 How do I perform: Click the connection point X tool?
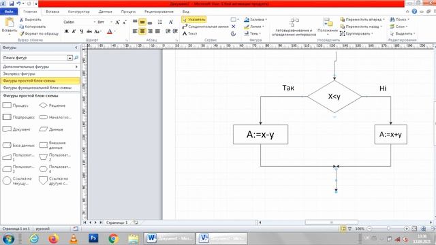point(233,27)
